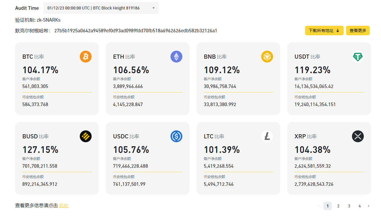381x224 pixels.
Task: Expand audit date list via dropdown arrow
Action: pyautogui.click(x=154, y=8)
